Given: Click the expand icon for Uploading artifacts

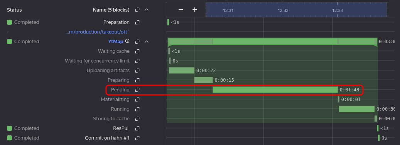Looking at the screenshot, I should (137, 71).
